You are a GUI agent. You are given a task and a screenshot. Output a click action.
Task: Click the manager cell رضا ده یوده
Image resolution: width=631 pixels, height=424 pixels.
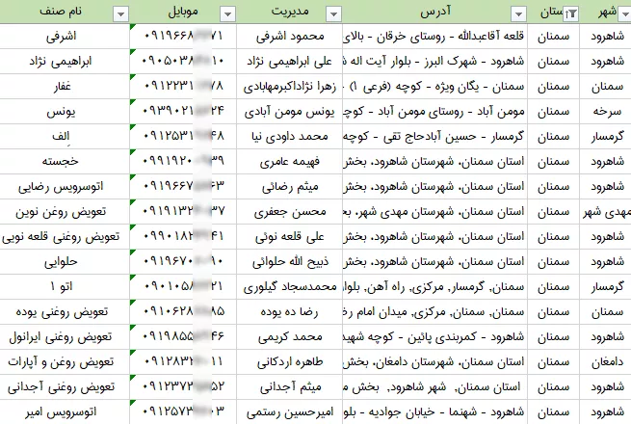(289, 311)
